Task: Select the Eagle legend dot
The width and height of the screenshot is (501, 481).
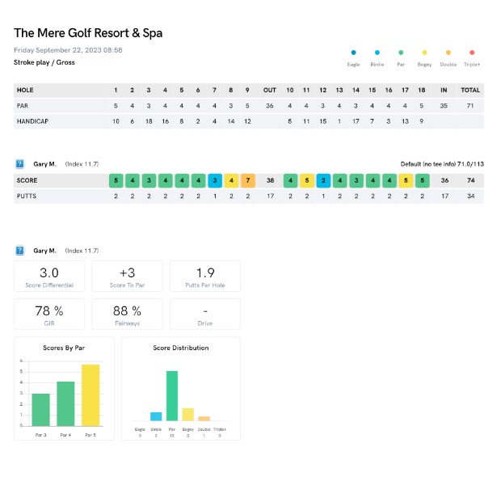Action: (x=353, y=53)
